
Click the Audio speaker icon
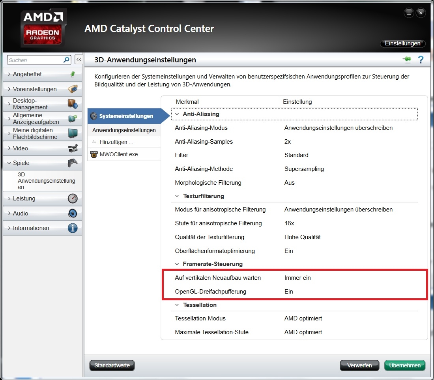click(73, 213)
